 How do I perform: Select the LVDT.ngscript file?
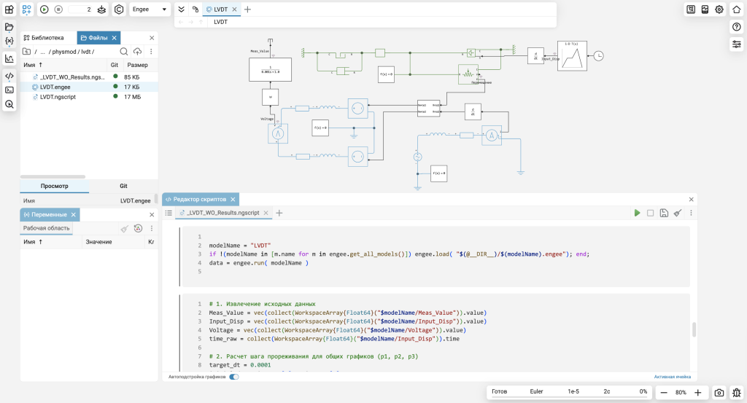point(58,97)
